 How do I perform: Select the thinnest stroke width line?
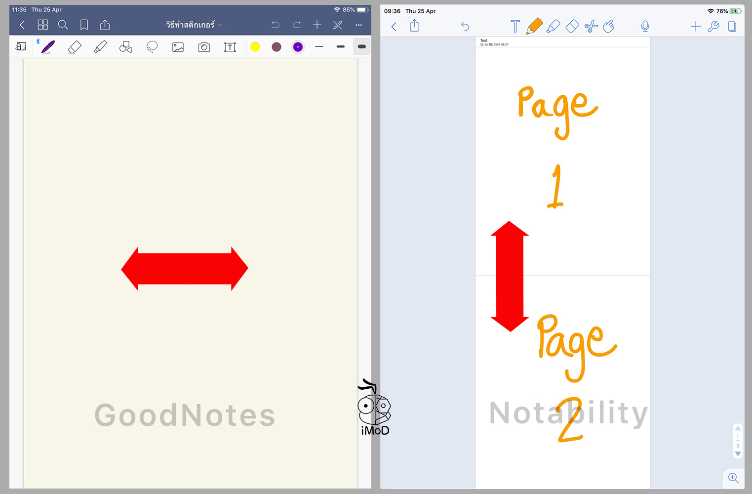click(x=319, y=47)
